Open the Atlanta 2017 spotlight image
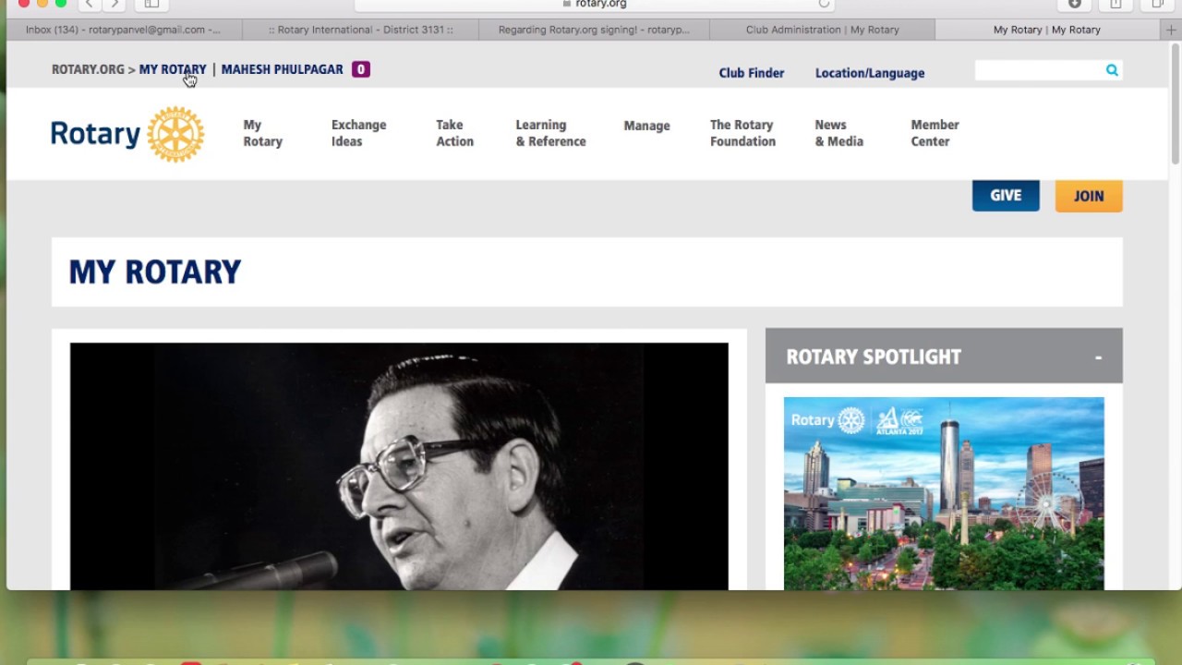 tap(944, 493)
